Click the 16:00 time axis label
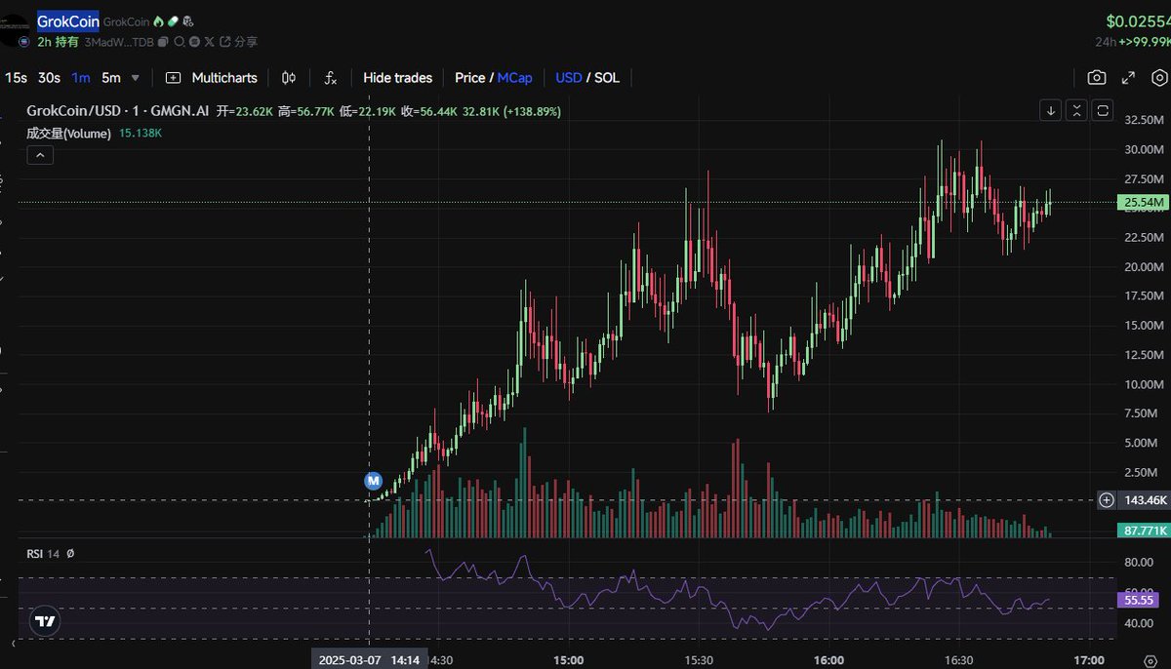 pos(828,660)
